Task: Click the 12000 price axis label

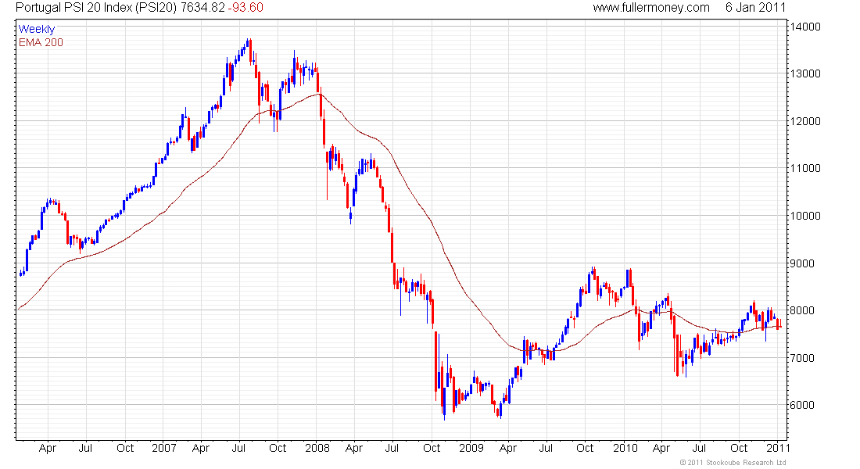Action: click(805, 121)
